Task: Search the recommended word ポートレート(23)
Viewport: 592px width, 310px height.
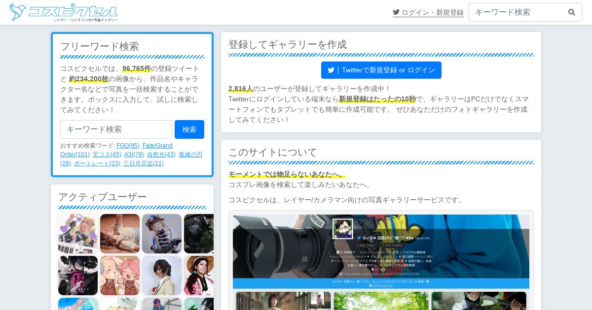Action: click(97, 163)
